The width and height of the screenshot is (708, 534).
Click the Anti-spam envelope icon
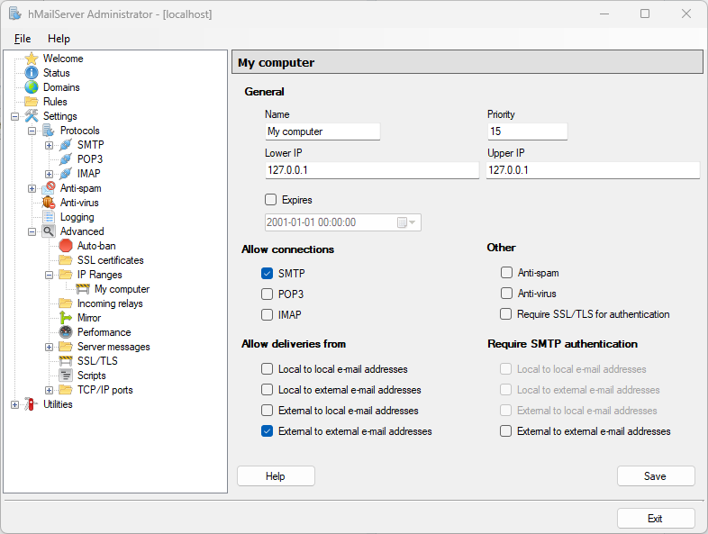(x=49, y=188)
